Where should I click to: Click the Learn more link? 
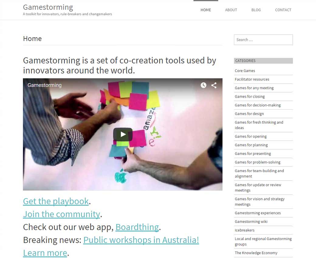tap(45, 253)
